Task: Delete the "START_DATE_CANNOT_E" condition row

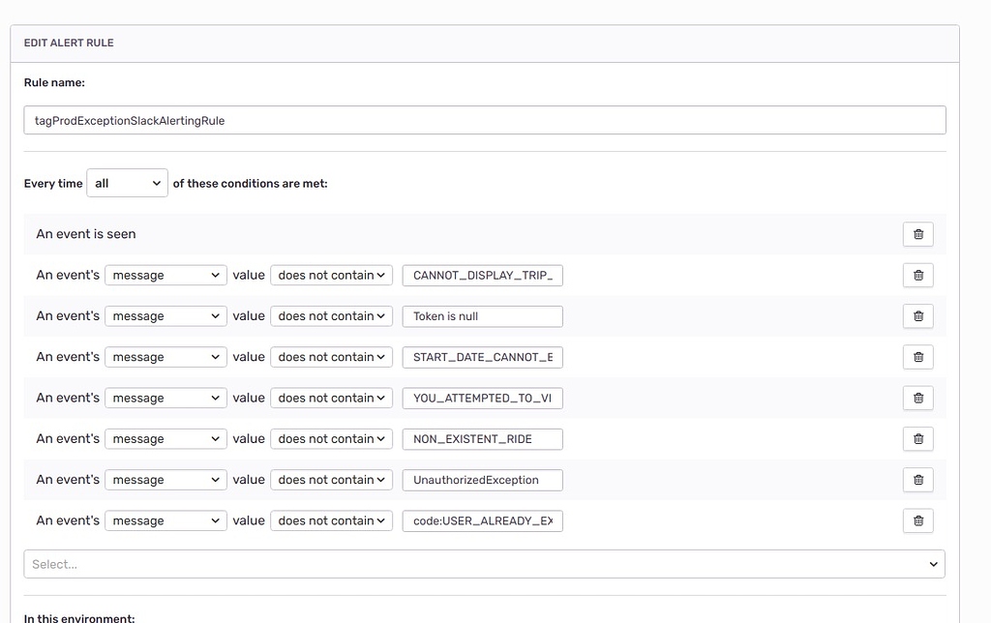Action: [x=917, y=356]
